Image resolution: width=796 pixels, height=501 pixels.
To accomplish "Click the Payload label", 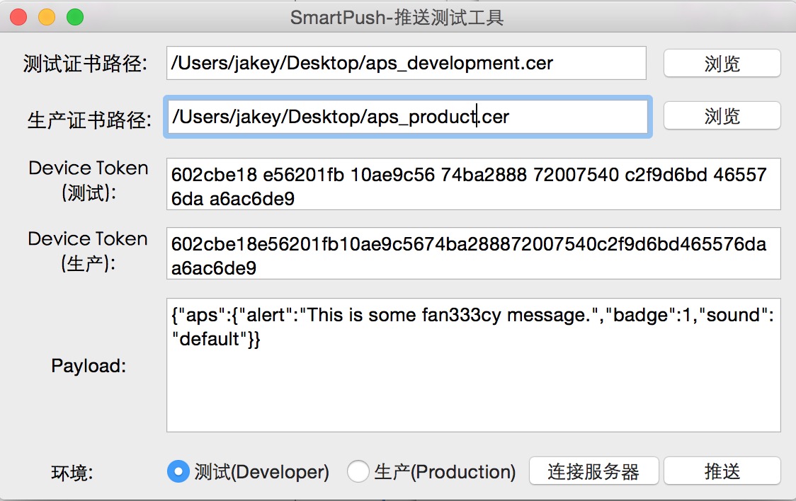I will [89, 366].
